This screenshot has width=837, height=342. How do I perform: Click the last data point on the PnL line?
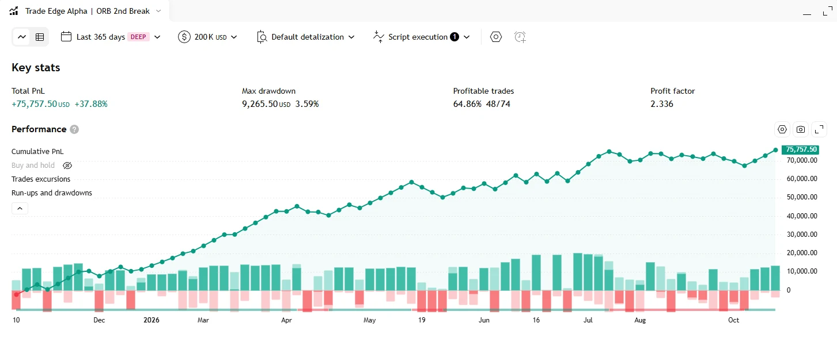(776, 150)
